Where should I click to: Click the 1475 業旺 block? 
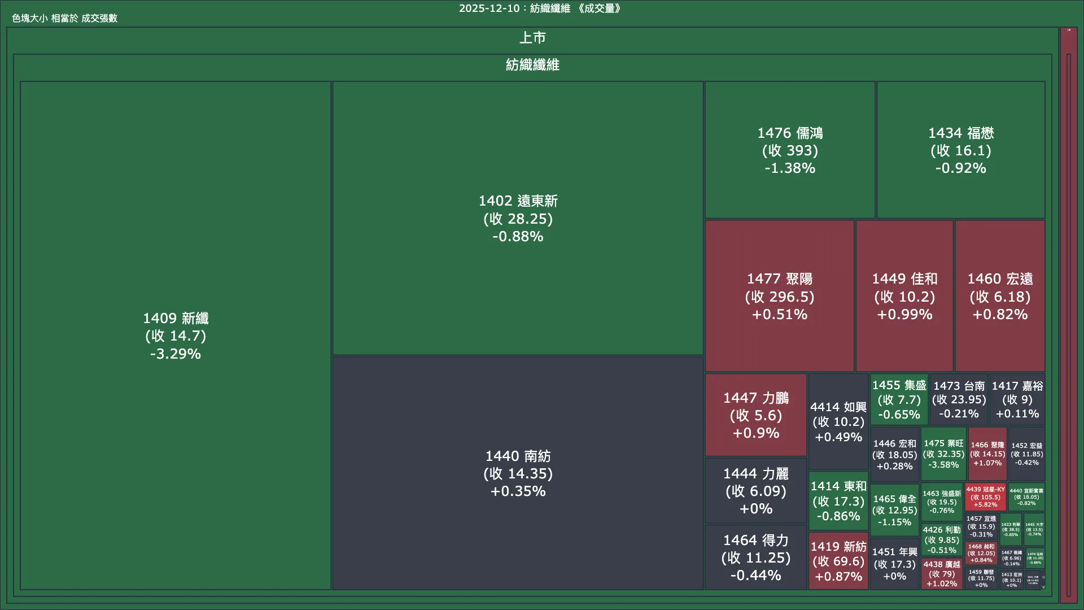point(943,454)
